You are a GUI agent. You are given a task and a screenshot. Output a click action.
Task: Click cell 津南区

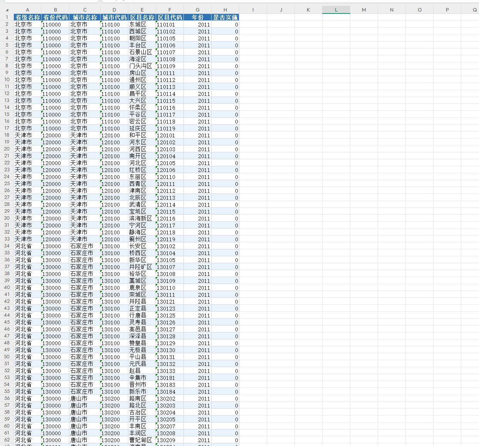(x=142, y=190)
